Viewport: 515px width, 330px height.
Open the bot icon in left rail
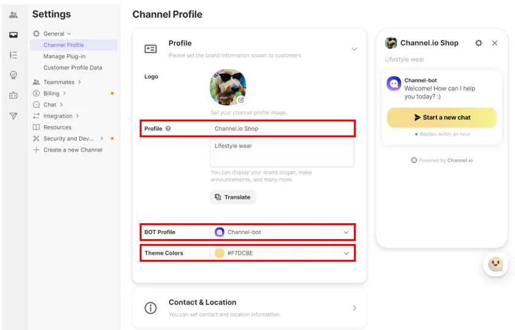[13, 96]
